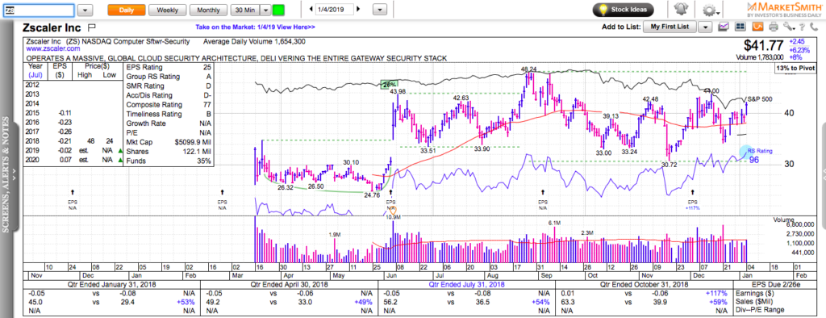Click the orange circle volume marker
The width and height of the screenshot is (826, 318).
[x=393, y=211]
